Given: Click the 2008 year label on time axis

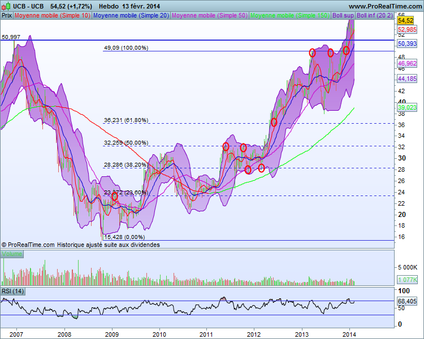Looking at the screenshot, I should point(64,334).
